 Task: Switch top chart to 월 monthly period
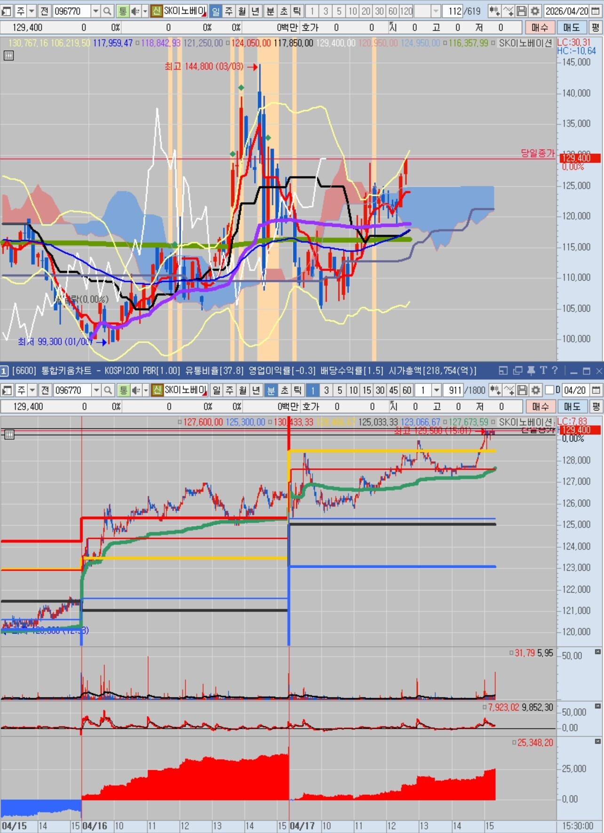pos(242,11)
